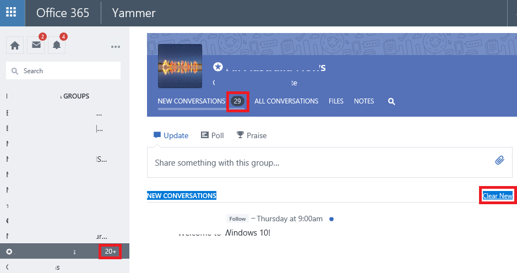The height and width of the screenshot is (273, 517).
Task: Open the notifications bell icon
Action: click(x=57, y=45)
